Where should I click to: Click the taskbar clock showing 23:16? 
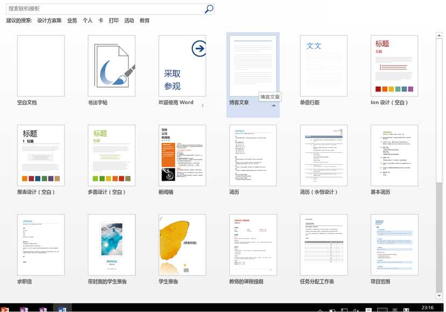428,308
